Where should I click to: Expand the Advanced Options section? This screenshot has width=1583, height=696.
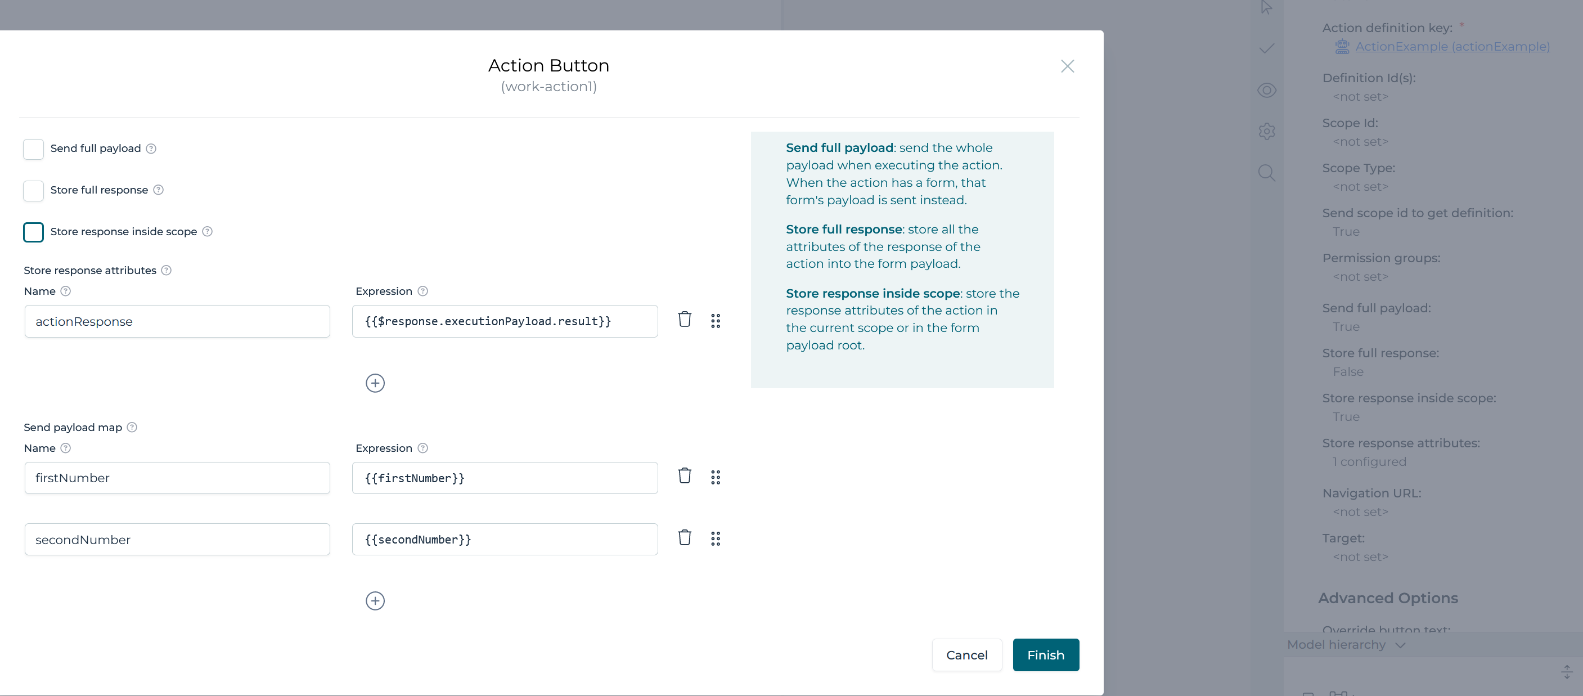tap(1388, 597)
